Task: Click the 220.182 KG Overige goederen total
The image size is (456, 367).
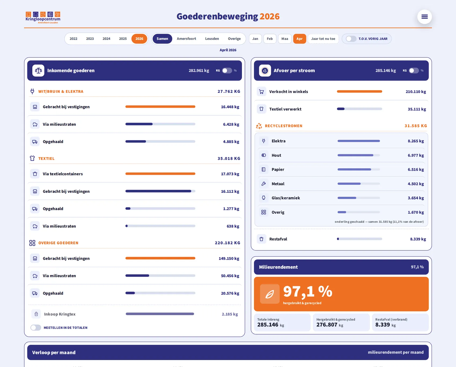Action: (227, 243)
